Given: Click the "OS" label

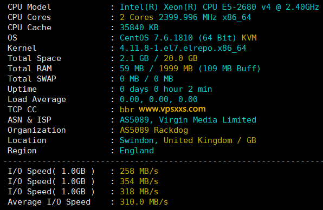Looking at the screenshot, I should pyautogui.click(x=12, y=38).
